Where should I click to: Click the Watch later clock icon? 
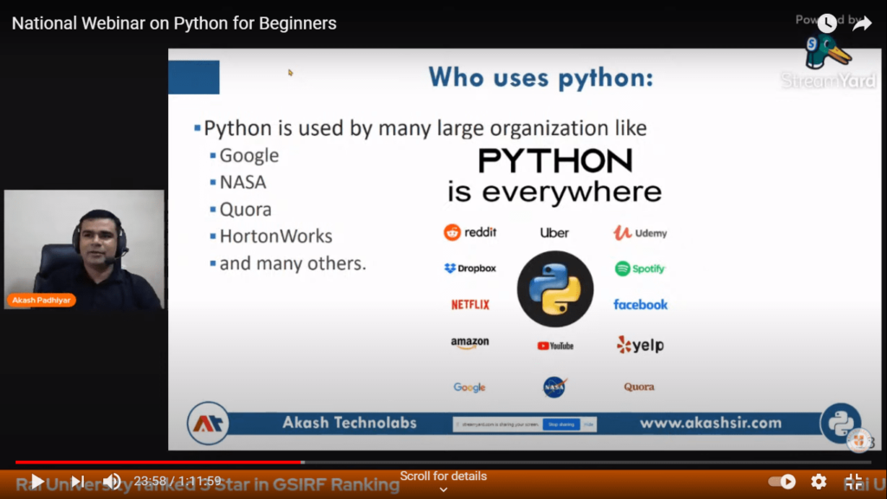827,23
